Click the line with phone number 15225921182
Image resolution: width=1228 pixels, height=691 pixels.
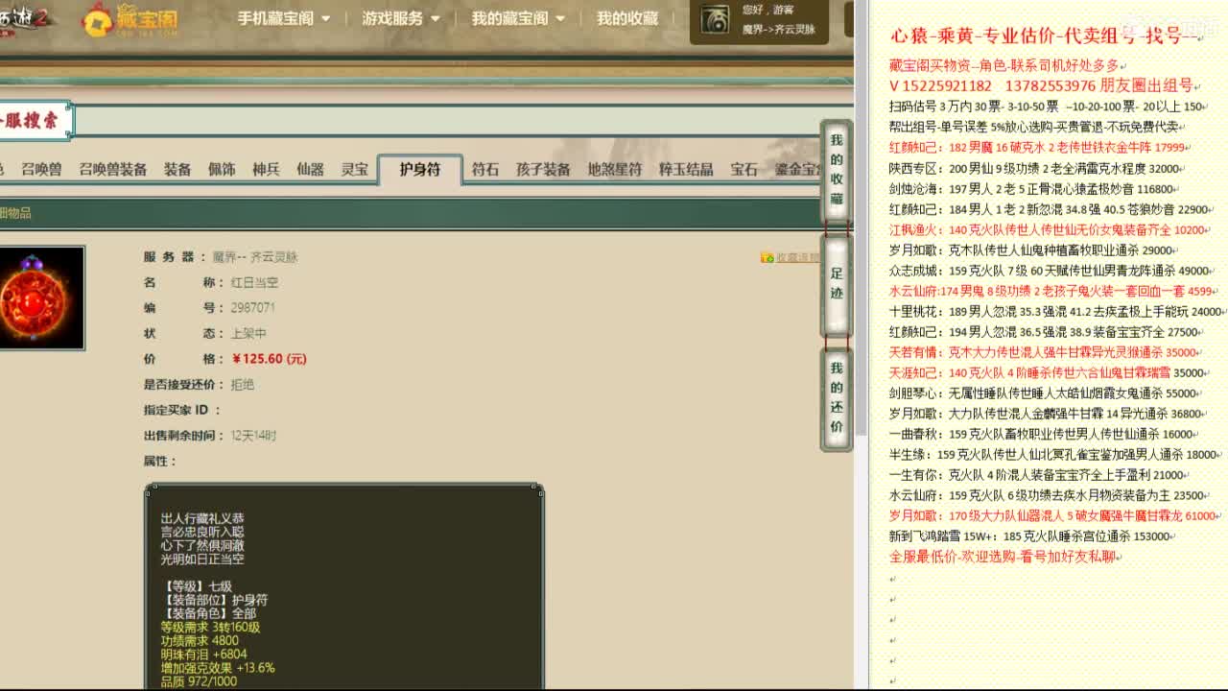click(x=1042, y=85)
